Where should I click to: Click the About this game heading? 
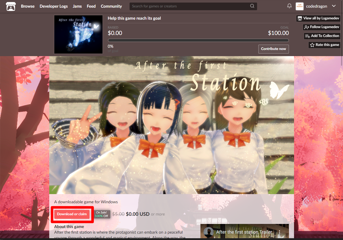69,226
